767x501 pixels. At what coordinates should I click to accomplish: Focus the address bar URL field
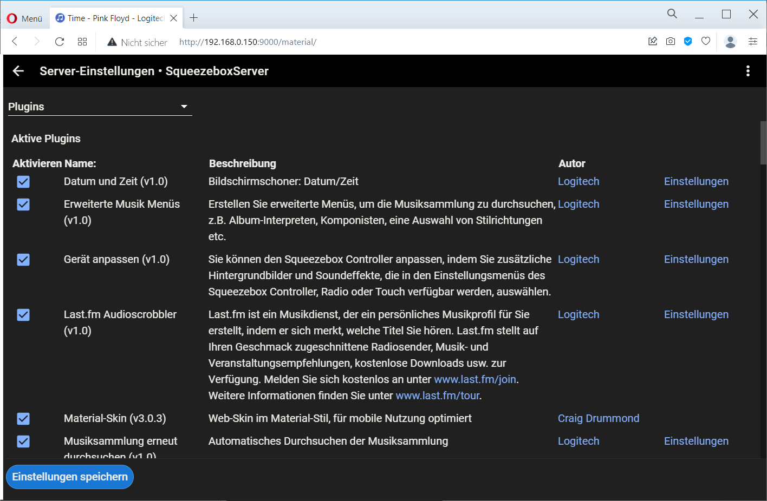pos(248,42)
